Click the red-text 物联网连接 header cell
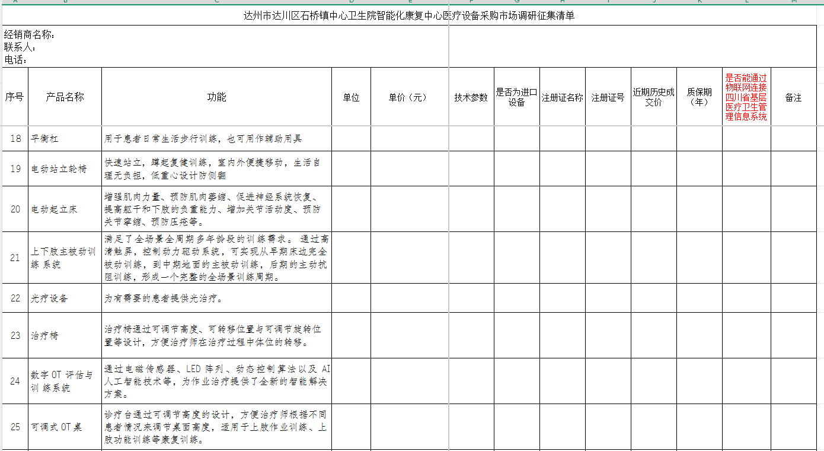Image resolution: width=824 pixels, height=451 pixels. pos(746,97)
